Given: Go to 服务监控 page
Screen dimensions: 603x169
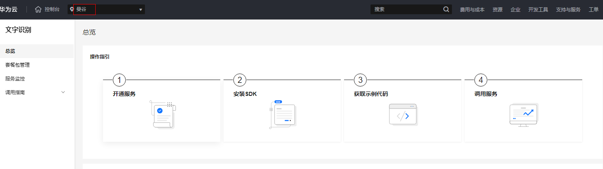Looking at the screenshot, I should point(18,79).
